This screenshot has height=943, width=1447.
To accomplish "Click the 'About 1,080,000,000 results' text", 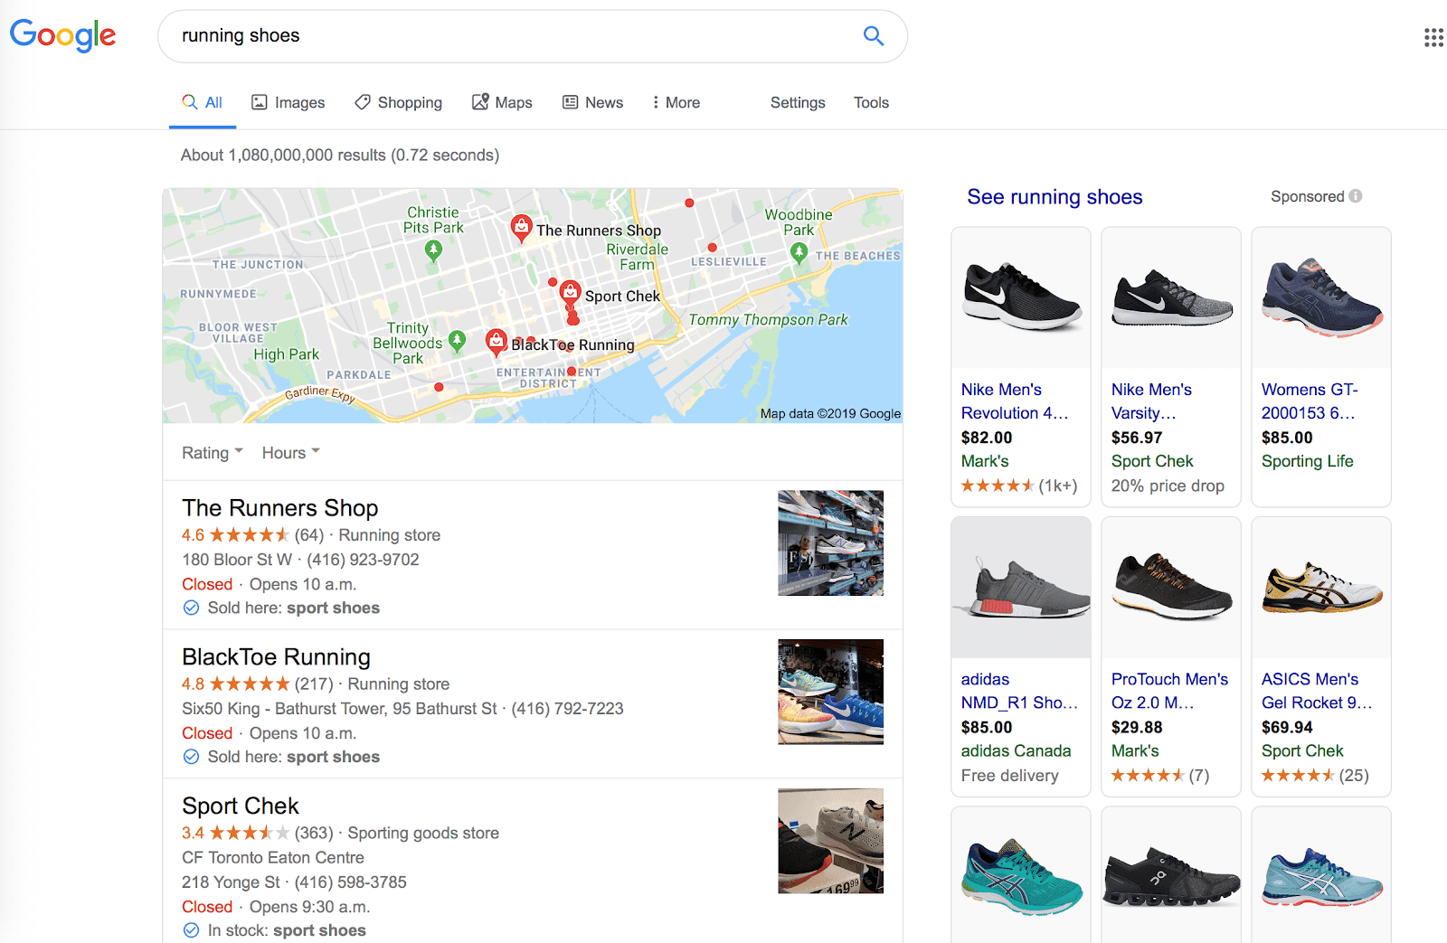I will click(340, 155).
